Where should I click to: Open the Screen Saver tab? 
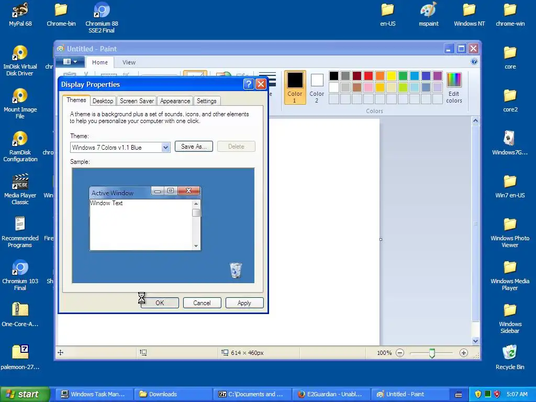point(137,101)
